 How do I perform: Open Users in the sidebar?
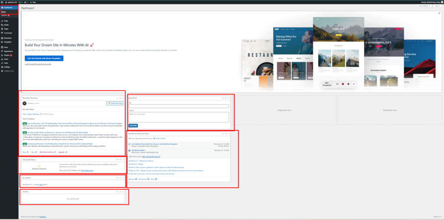(6, 59)
